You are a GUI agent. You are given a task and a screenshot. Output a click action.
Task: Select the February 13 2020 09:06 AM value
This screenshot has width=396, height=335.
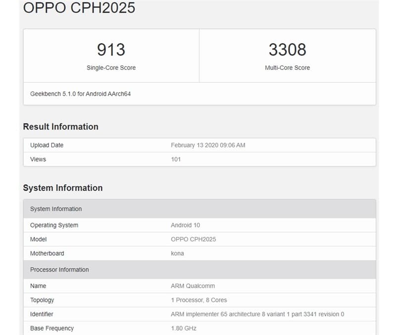pyautogui.click(x=208, y=145)
